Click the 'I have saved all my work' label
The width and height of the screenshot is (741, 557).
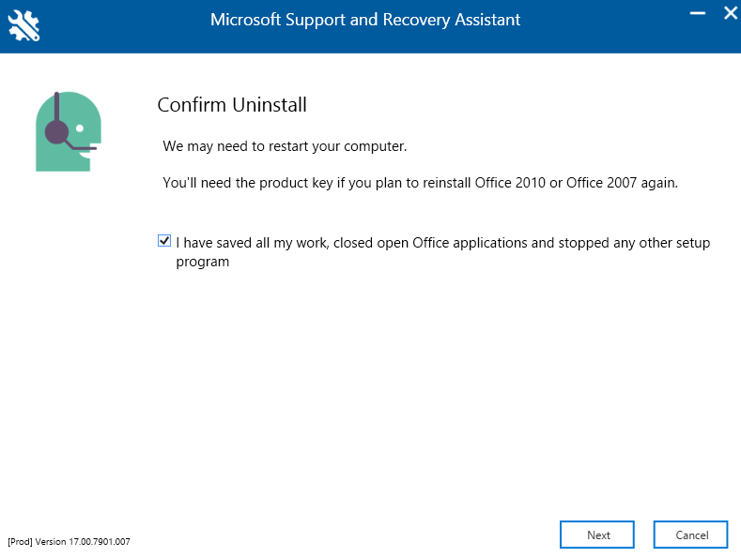(x=442, y=251)
